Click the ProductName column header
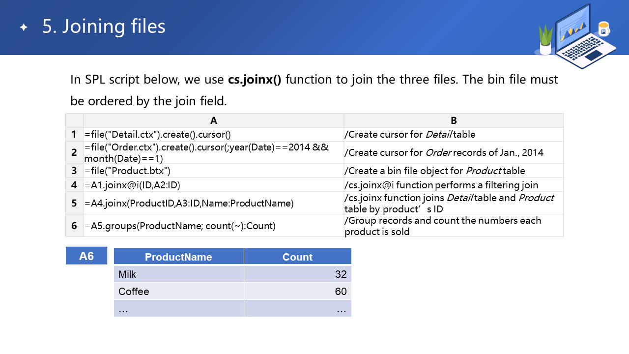629x354 pixels. [178, 257]
